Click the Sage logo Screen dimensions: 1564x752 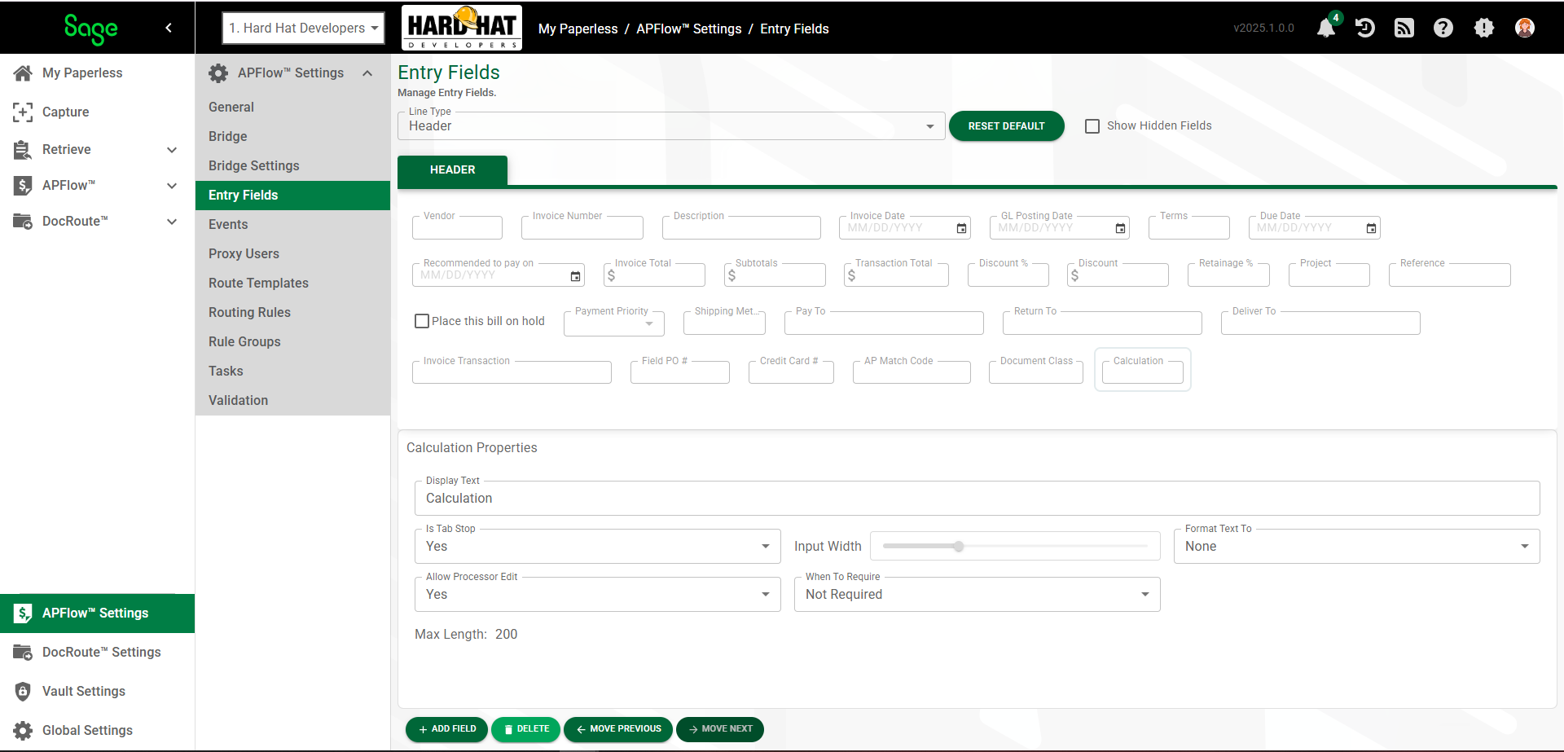[x=90, y=29]
